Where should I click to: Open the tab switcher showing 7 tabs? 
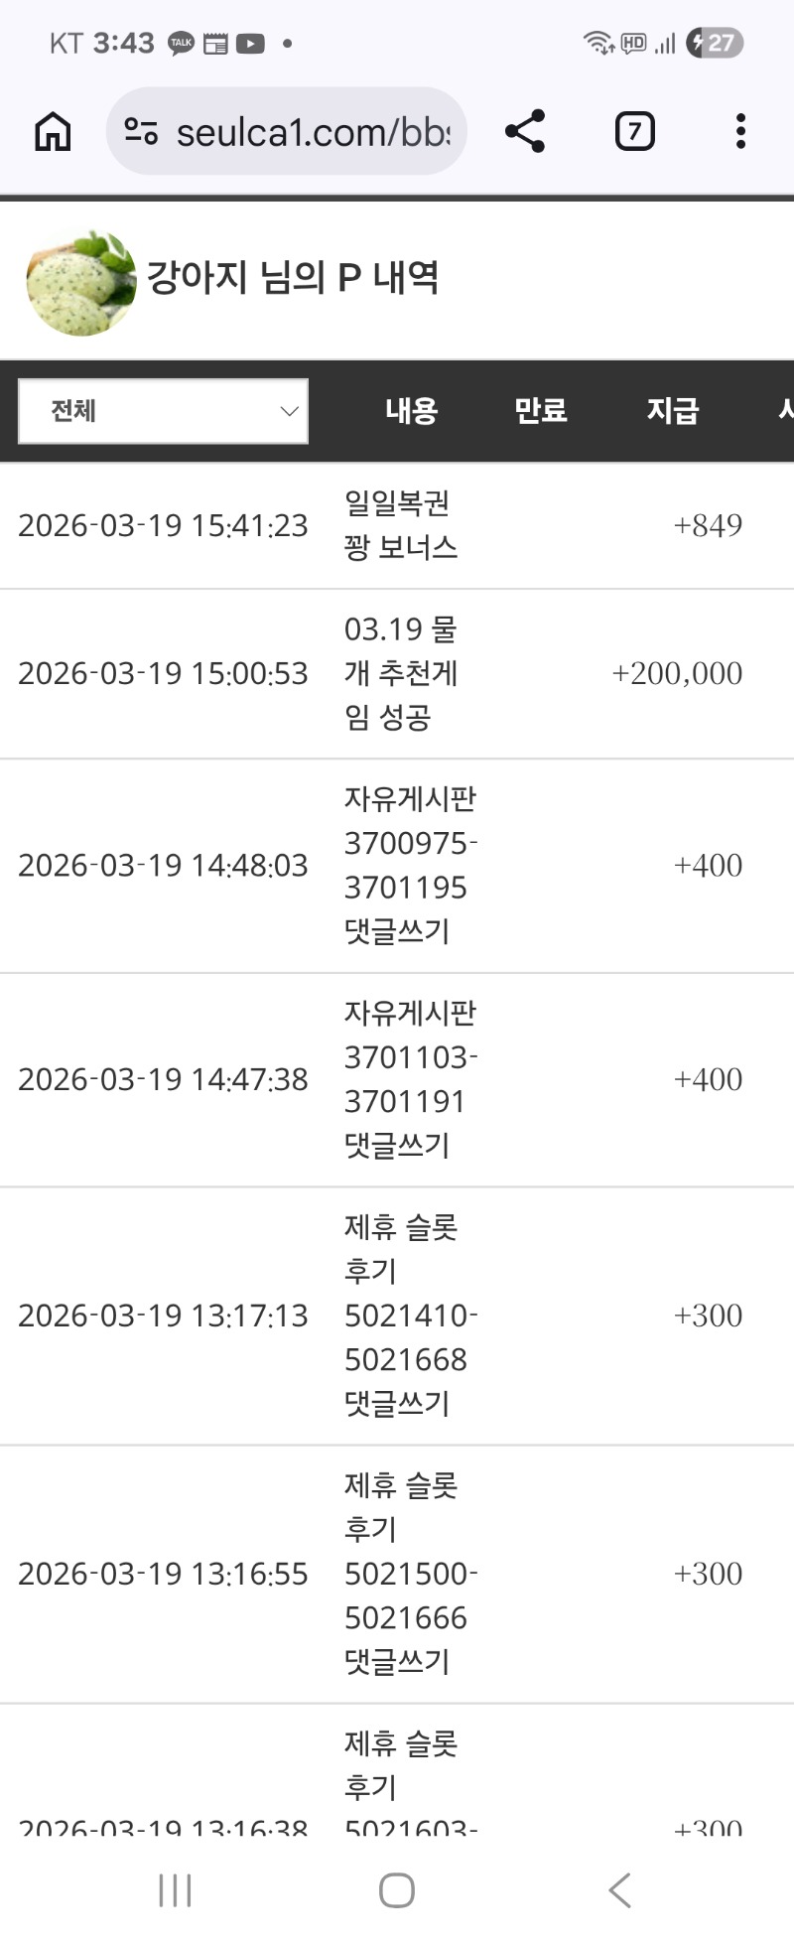tap(634, 131)
